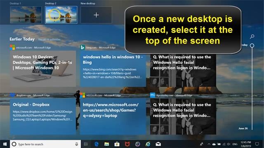The height and width of the screenshot is (148, 264).
Task: Select the Desktop 2 thumbnail
Action: pyautogui.click(x=61, y=15)
